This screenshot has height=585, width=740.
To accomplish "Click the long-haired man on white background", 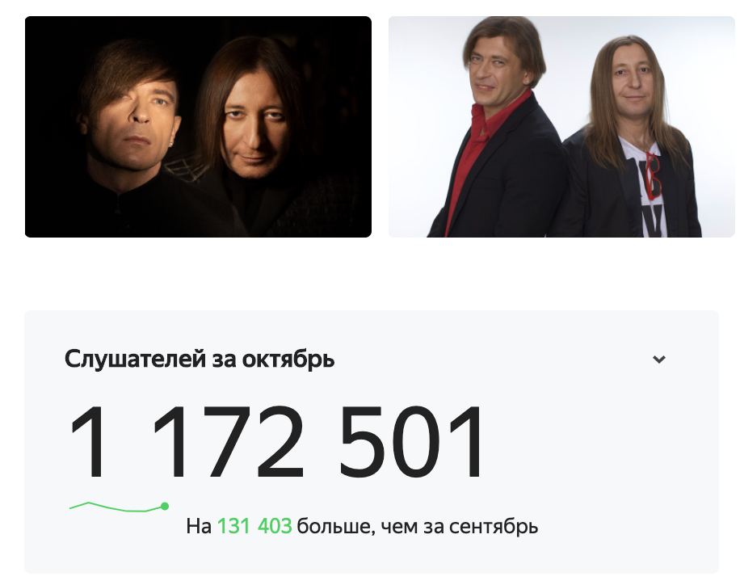I will (x=633, y=137).
